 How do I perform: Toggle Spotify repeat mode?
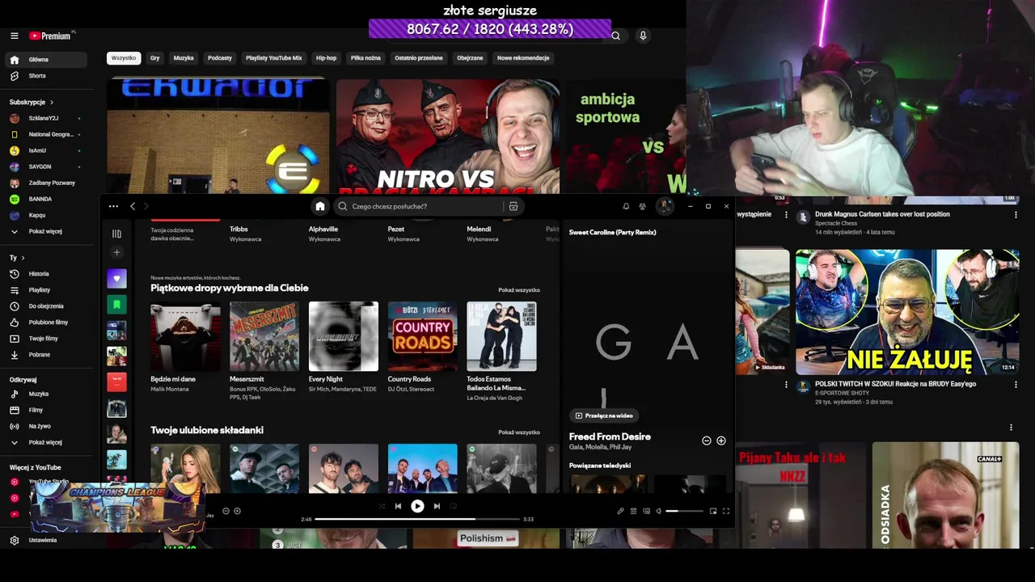coord(453,506)
